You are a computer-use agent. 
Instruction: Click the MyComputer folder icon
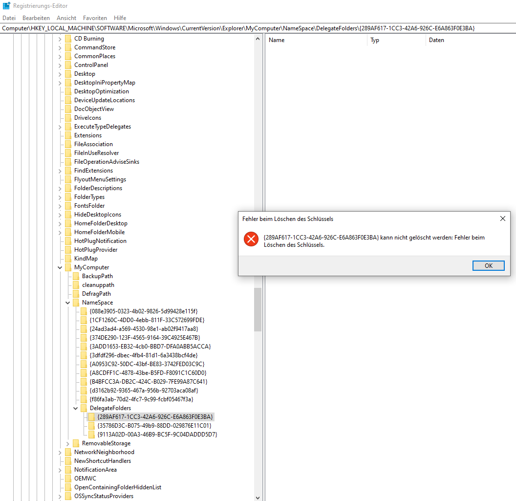tap(68, 267)
